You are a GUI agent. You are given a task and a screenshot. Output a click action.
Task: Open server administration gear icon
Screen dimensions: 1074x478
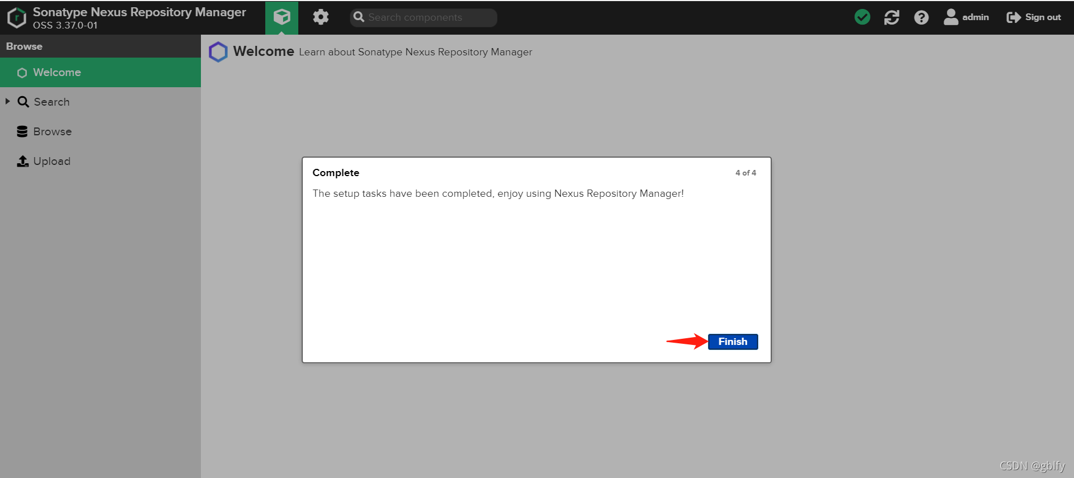tap(321, 17)
